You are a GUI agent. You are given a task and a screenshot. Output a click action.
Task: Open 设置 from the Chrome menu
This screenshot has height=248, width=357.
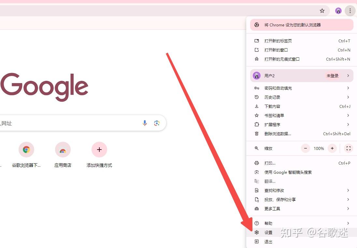click(x=268, y=232)
